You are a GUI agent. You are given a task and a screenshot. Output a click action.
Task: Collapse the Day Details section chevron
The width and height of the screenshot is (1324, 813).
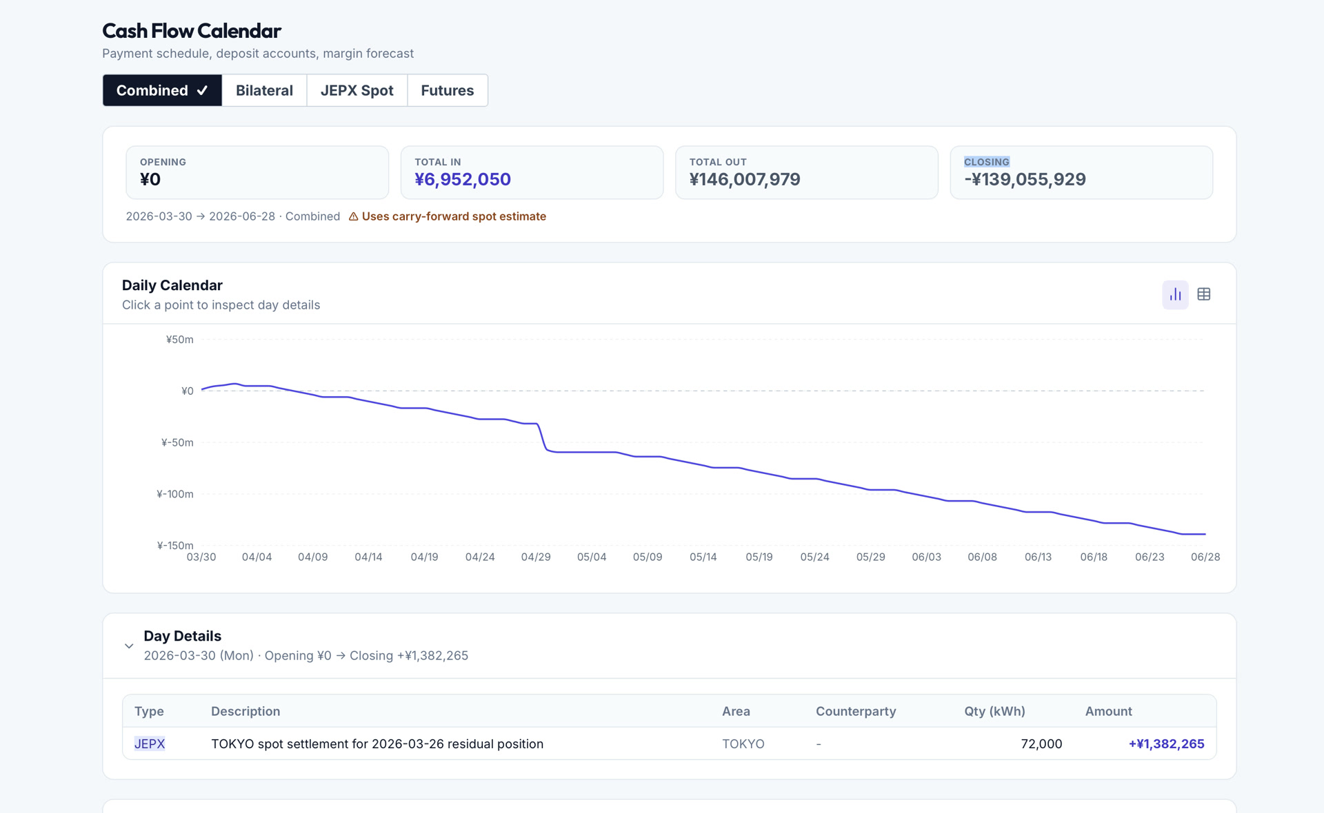(128, 646)
